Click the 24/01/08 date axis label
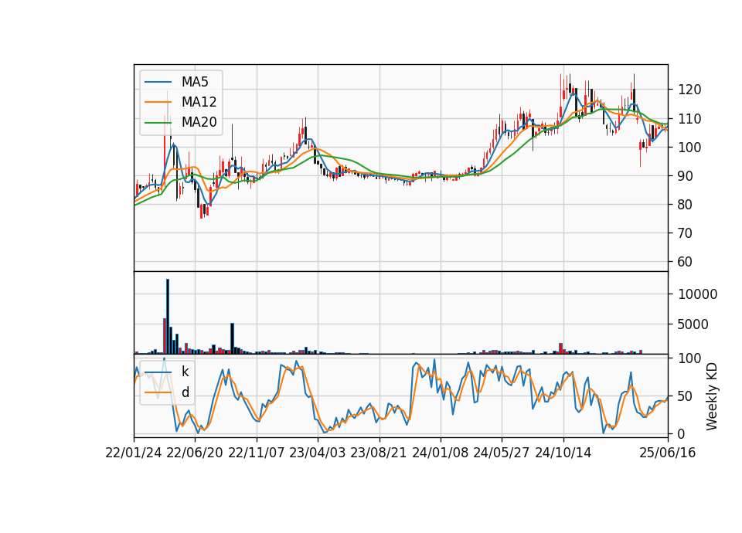 440,453
